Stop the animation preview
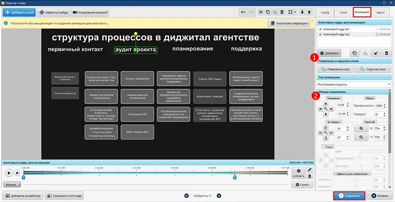This screenshot has height=202, width=395. tap(17, 173)
